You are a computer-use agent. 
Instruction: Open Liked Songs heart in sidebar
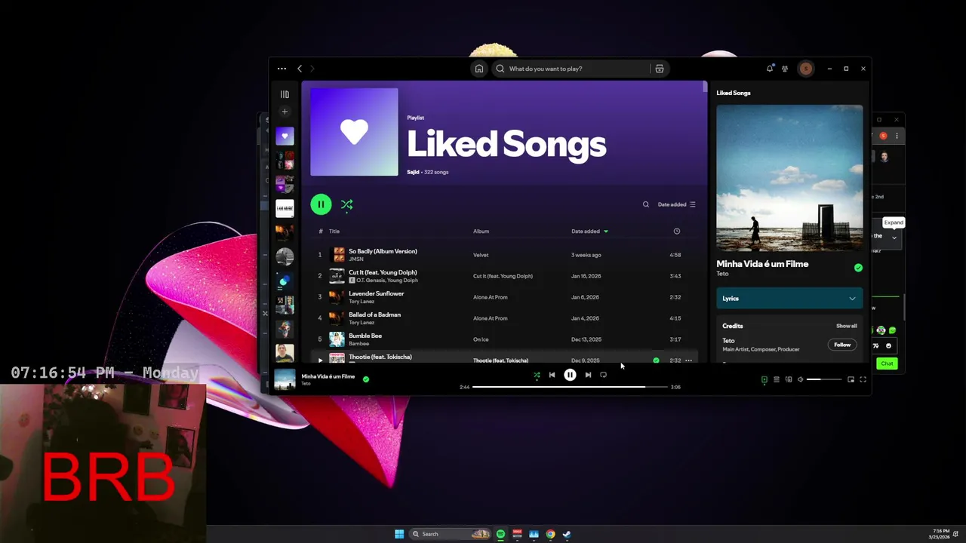[x=285, y=137]
